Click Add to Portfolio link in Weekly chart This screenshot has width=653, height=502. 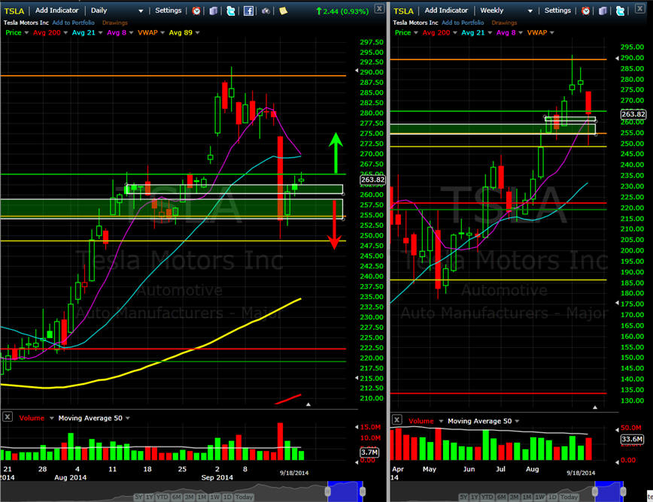click(x=463, y=23)
